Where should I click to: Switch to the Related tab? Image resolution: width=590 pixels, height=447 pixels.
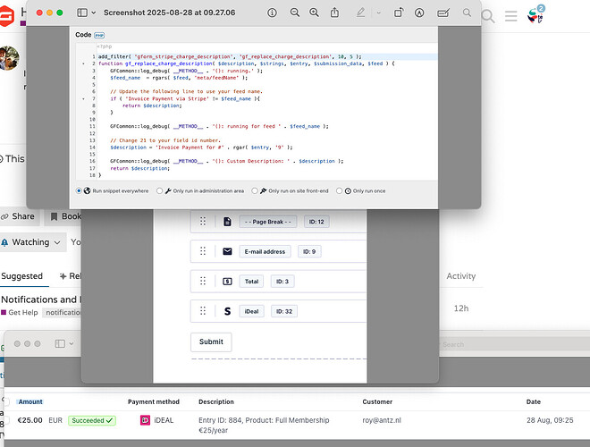click(71, 276)
